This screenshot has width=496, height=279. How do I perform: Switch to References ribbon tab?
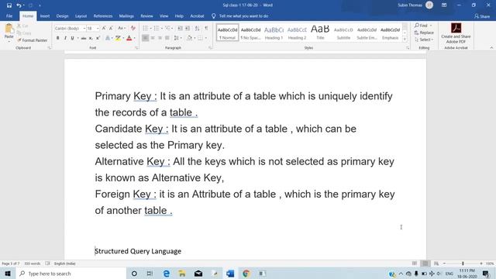pyautogui.click(x=103, y=15)
